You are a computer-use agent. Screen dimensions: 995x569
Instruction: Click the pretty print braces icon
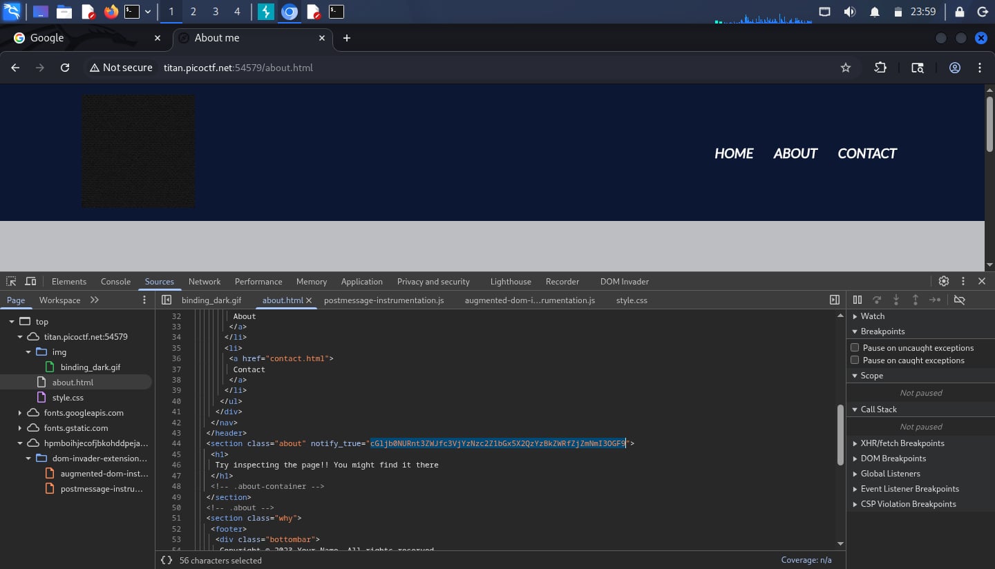click(167, 560)
